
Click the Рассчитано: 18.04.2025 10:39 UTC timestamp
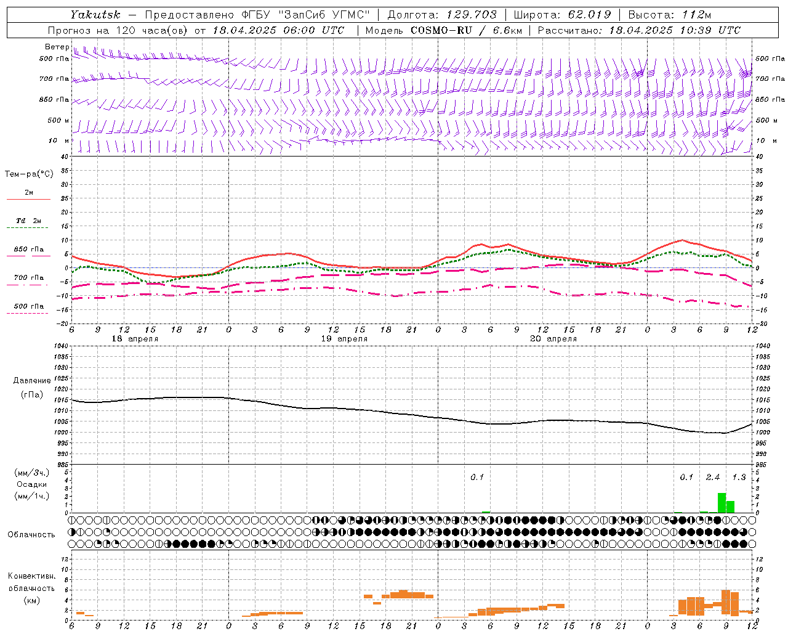[639, 30]
